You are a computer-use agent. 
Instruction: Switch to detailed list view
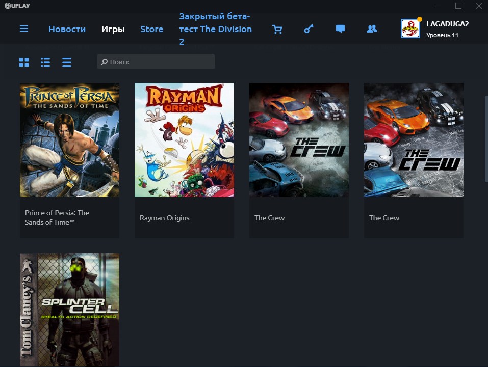[45, 62]
